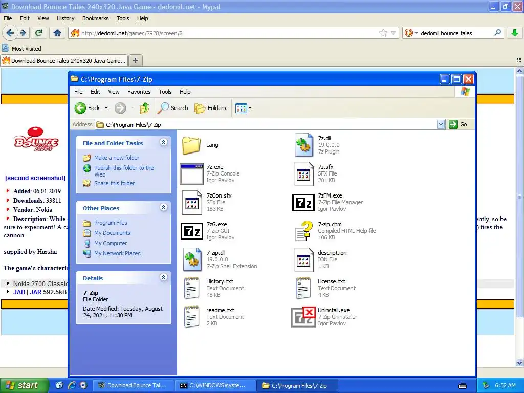Open My Network Places link
Viewport: 524px width, 393px height.
coord(117,253)
